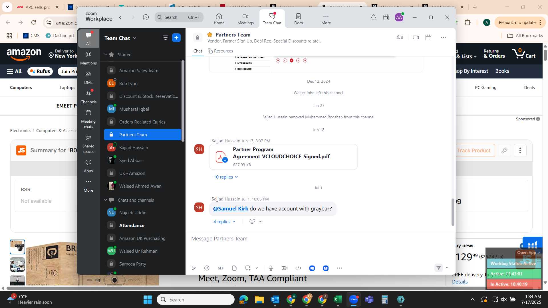Attach a file in composer

pyautogui.click(x=234, y=268)
